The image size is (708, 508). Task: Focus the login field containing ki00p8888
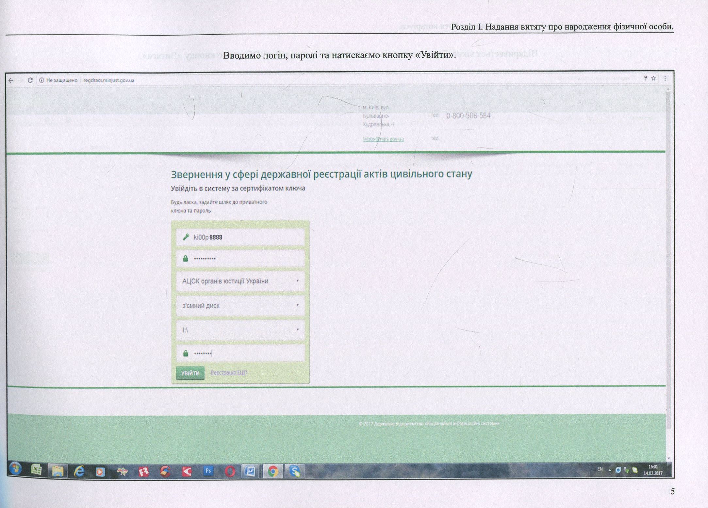[x=240, y=237]
